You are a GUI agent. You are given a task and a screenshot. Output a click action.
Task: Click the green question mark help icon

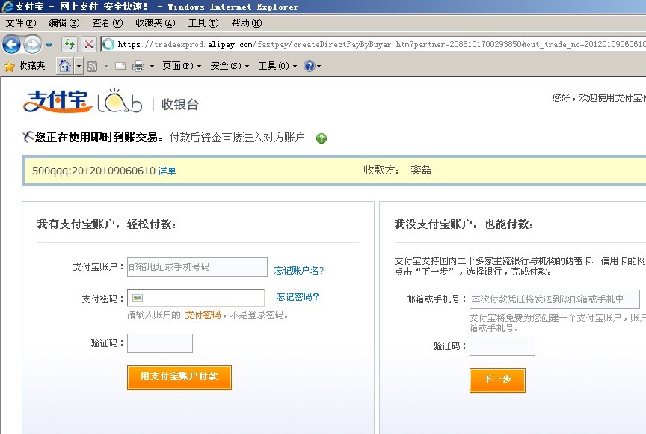(x=322, y=138)
